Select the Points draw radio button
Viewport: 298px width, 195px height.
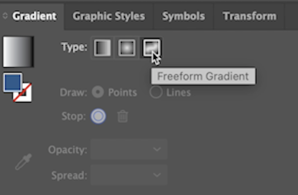click(x=98, y=92)
